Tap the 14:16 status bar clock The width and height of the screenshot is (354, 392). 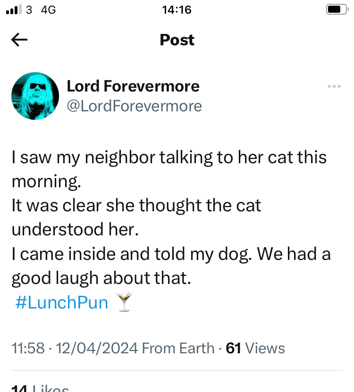point(177,9)
